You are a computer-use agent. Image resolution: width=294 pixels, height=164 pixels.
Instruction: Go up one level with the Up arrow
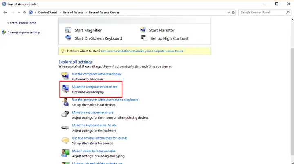pos(24,13)
